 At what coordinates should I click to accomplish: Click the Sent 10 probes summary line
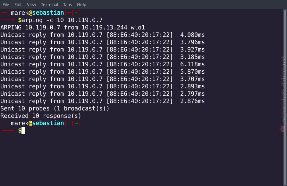[55, 109]
